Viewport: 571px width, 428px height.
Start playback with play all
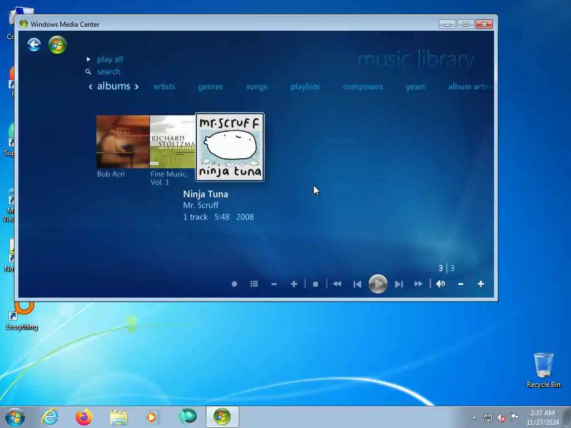click(x=110, y=59)
